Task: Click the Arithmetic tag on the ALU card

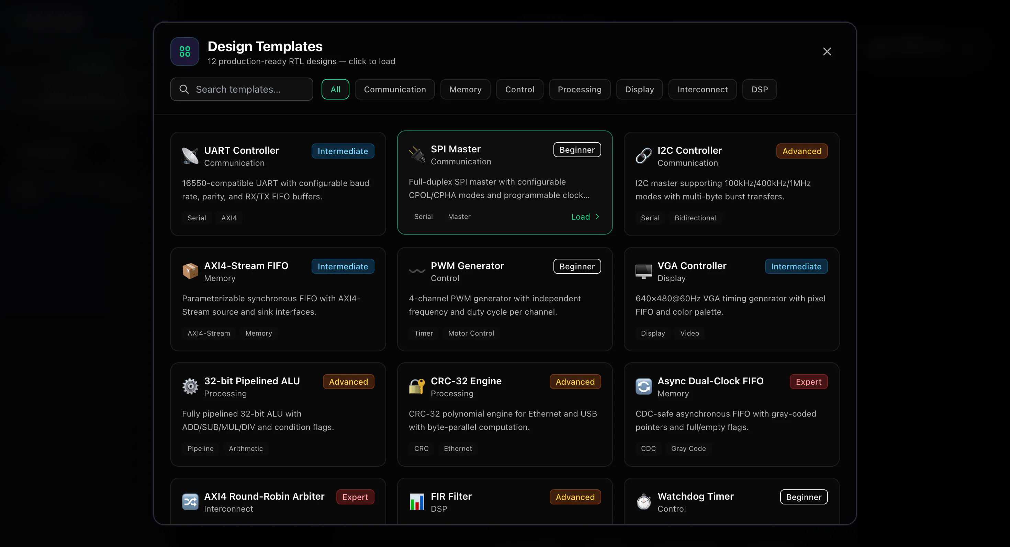Action: 246,448
